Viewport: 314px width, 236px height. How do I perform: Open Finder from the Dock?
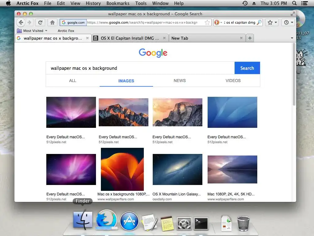pyautogui.click(x=83, y=220)
